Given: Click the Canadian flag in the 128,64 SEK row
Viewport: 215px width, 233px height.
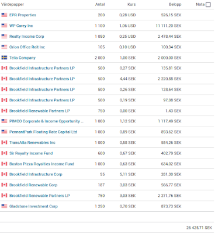Looking at the screenshot, I should point(4,89).
